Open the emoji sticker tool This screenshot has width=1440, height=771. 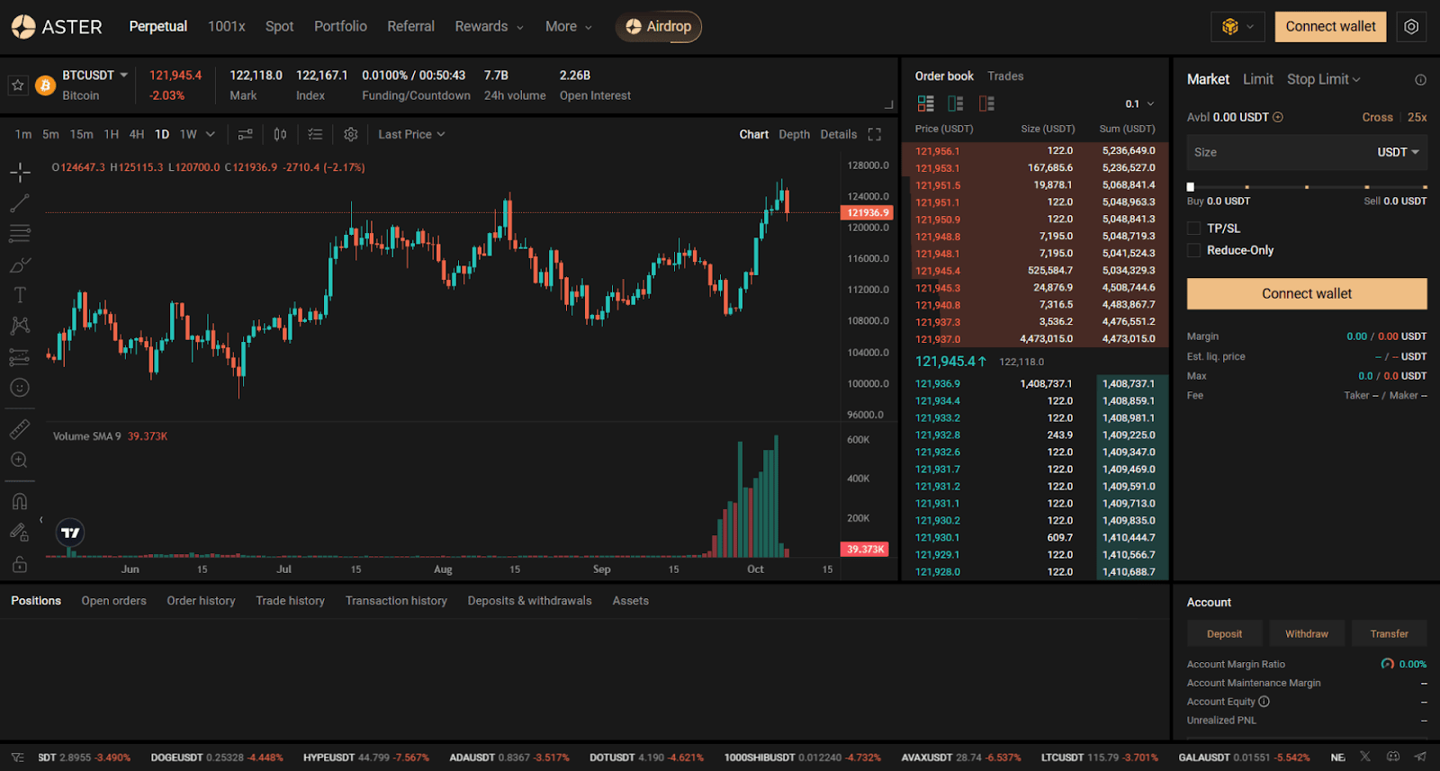20,388
